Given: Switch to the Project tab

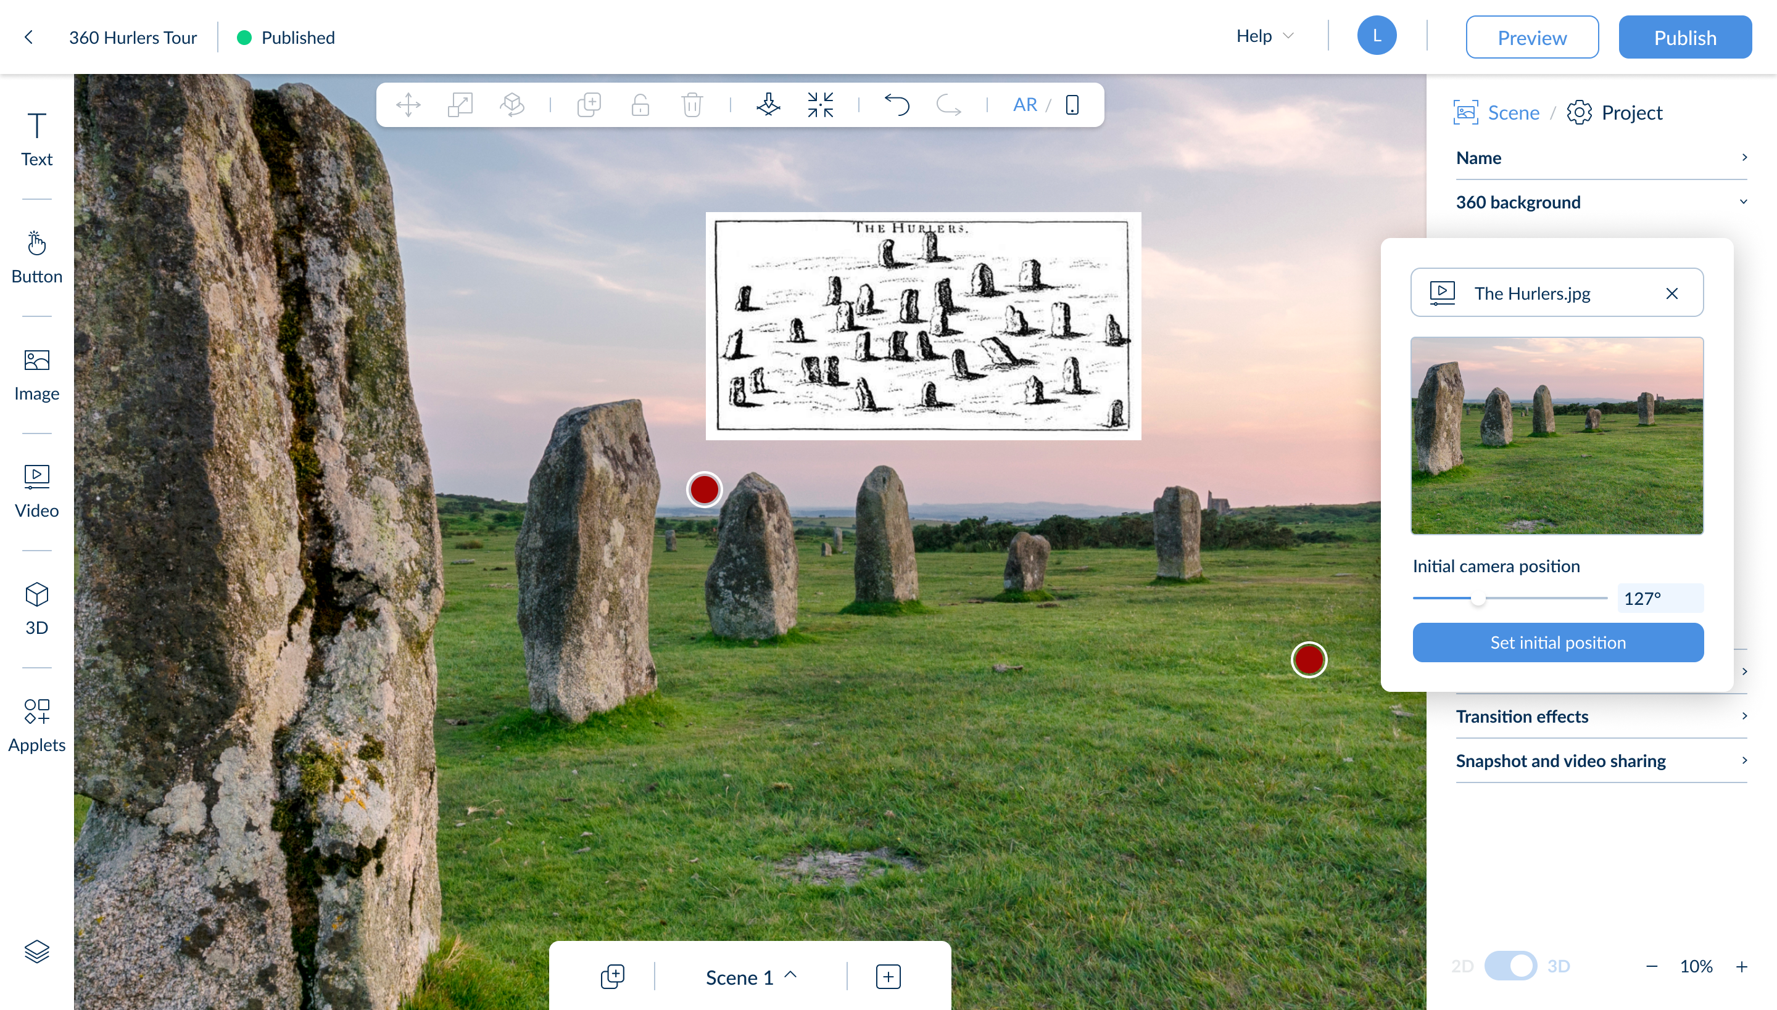Looking at the screenshot, I should 1614,112.
